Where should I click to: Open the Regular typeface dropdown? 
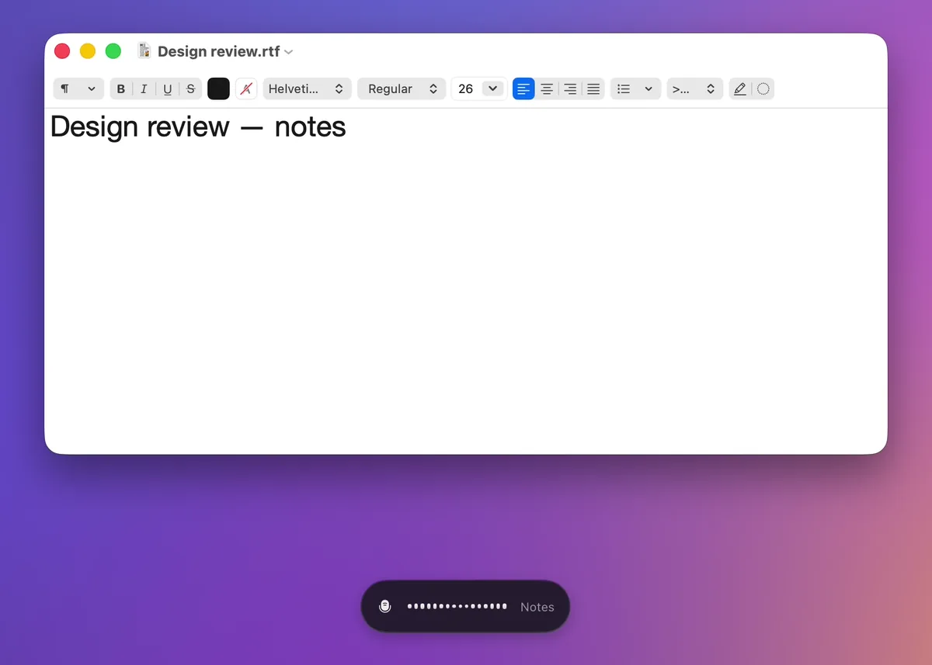402,88
